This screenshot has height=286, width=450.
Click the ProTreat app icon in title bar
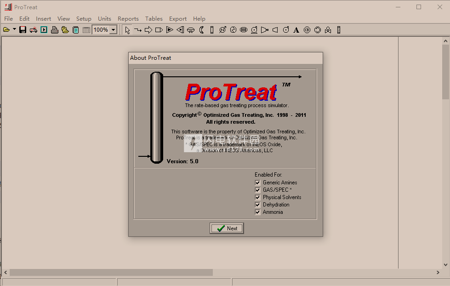(x=8, y=7)
